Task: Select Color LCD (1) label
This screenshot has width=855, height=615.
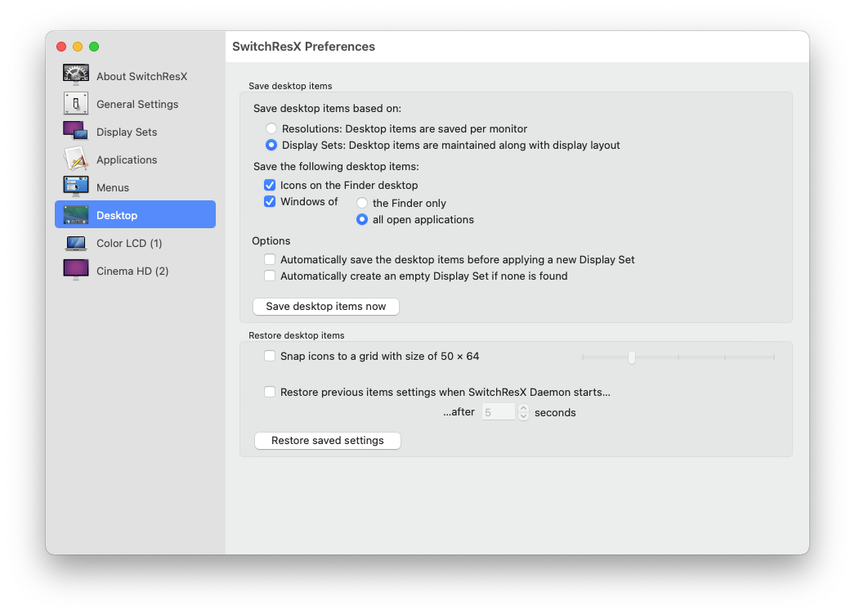Action: click(129, 244)
